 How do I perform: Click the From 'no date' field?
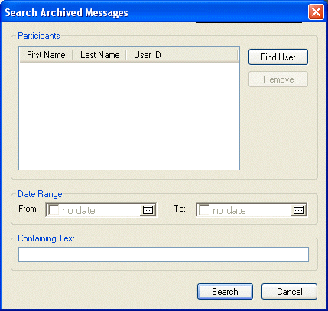click(101, 210)
